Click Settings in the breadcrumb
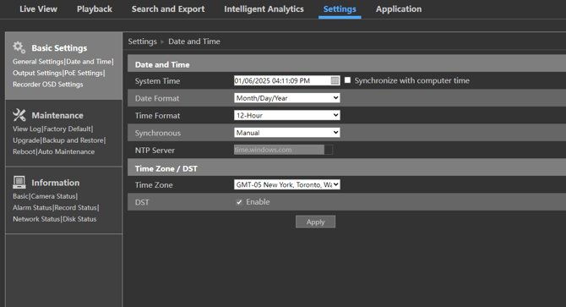 [142, 41]
